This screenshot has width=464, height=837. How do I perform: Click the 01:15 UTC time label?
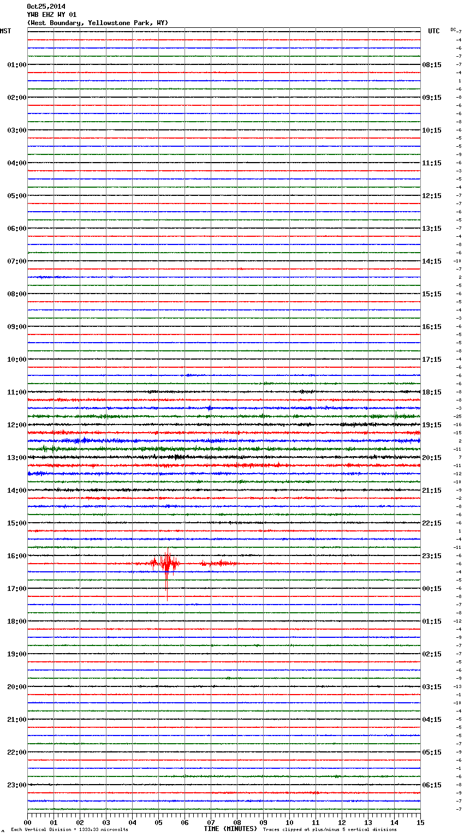point(432,621)
